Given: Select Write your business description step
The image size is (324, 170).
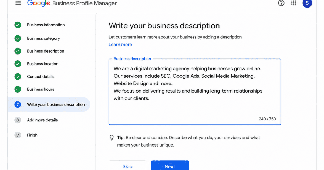Looking at the screenshot, I should [x=49, y=104].
